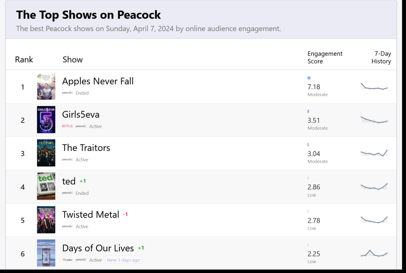Open The Traitors poster thumbnail
Screen dimensions: 406x273
click(x=46, y=153)
